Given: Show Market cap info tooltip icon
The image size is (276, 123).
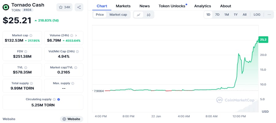Looking at the screenshot, I should pos(31,35).
